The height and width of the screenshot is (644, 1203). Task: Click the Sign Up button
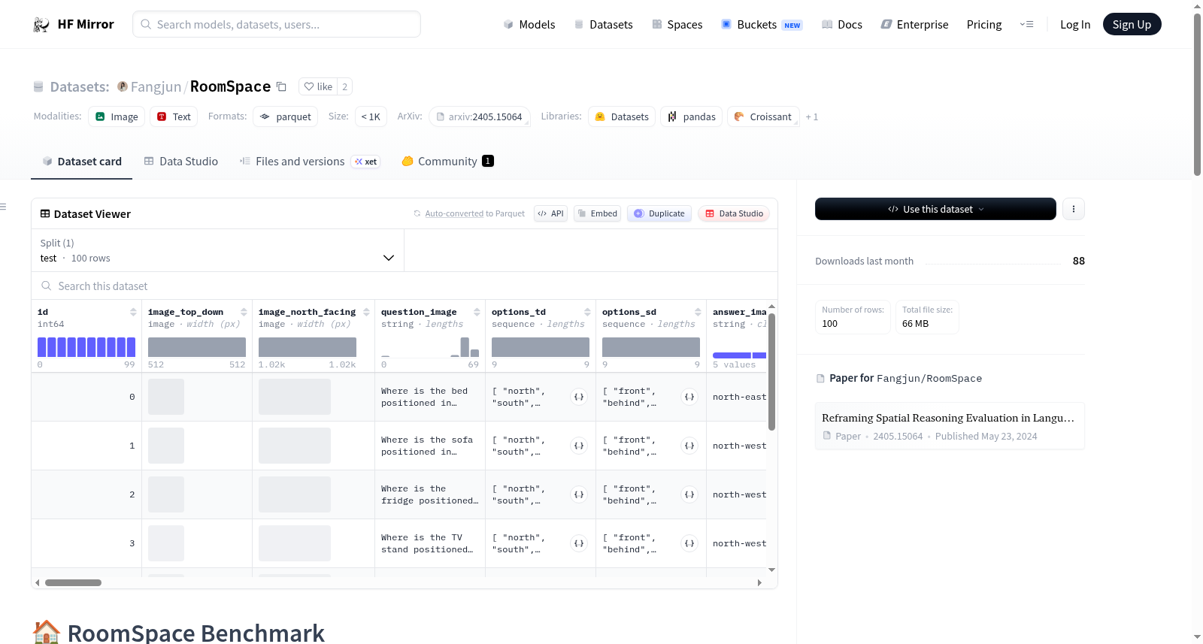pos(1132,24)
